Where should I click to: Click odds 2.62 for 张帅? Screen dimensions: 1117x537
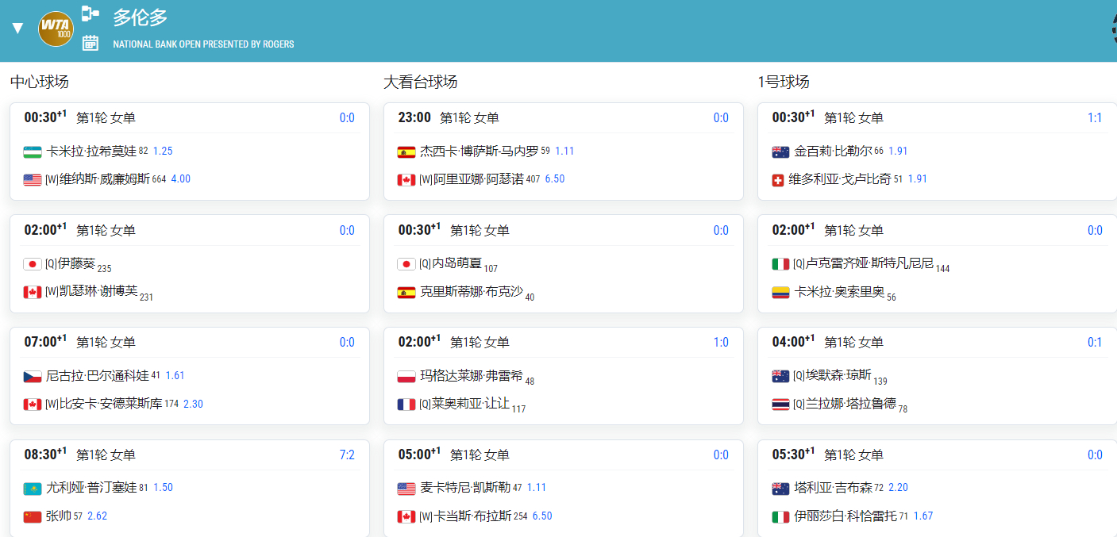pos(97,516)
